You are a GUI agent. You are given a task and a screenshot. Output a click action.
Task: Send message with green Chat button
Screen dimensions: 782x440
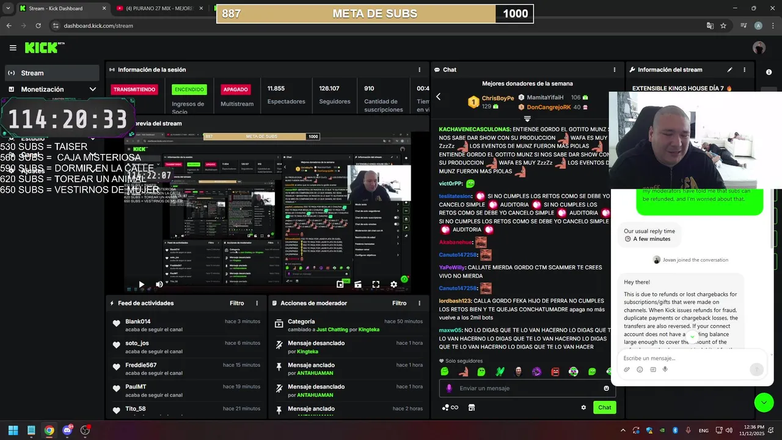pyautogui.click(x=604, y=408)
